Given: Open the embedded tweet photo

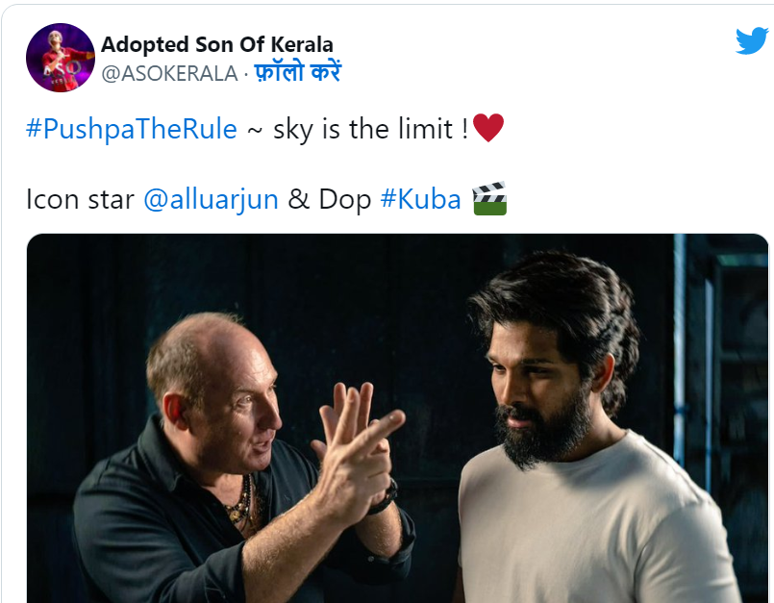Looking at the screenshot, I should [x=397, y=417].
